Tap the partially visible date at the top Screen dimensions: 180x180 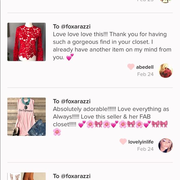[145, 1]
